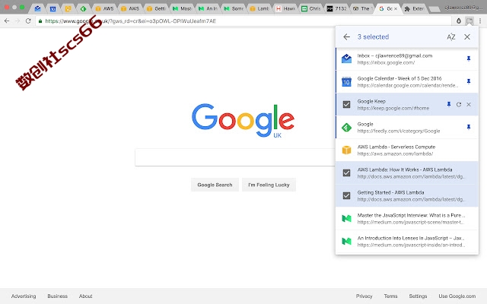
Task: Toggle the pin icon on the Google Keep row
Action: [x=449, y=104]
